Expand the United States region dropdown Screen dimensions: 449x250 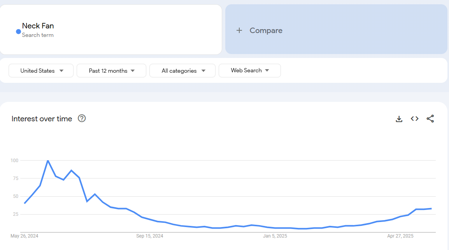point(41,71)
